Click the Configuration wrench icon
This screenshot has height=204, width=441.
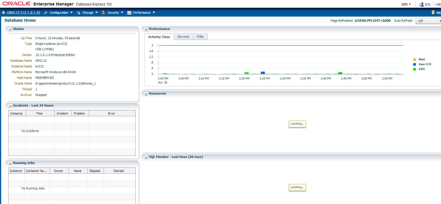coord(46,13)
